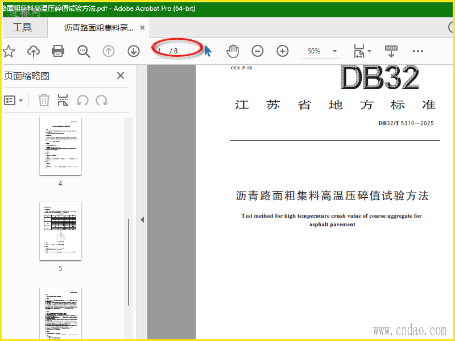This screenshot has height=341, width=455.
Task: Show more tools ellipsis button
Action: coord(418,51)
